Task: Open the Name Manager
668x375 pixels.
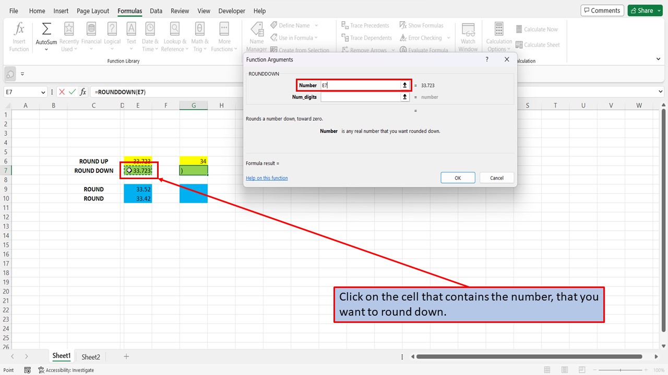Action: [x=257, y=35]
